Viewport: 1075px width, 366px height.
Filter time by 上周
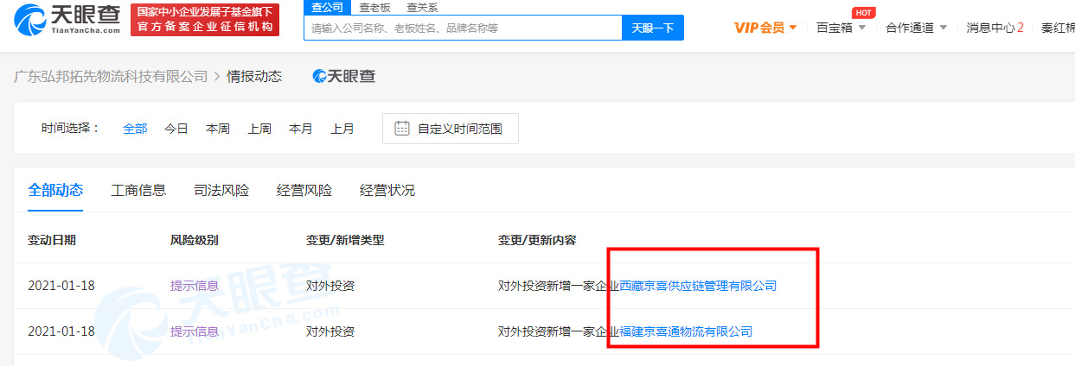259,129
